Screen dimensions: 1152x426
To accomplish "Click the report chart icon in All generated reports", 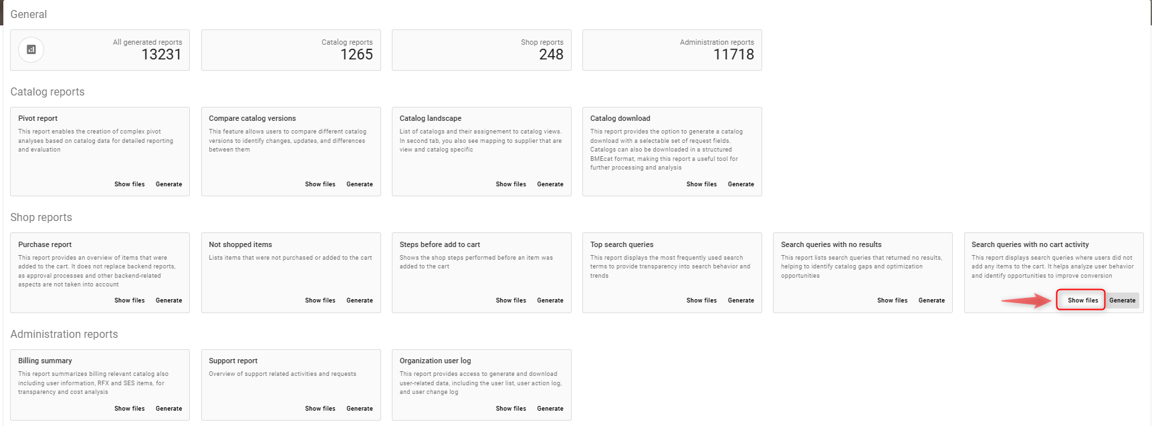I will click(31, 49).
